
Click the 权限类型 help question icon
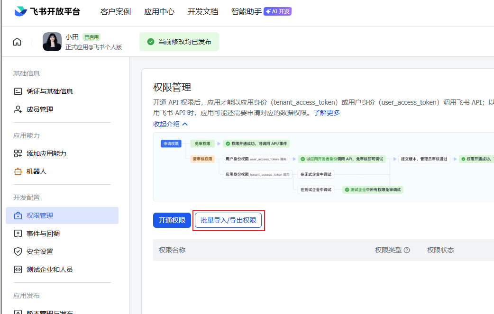[x=406, y=250]
